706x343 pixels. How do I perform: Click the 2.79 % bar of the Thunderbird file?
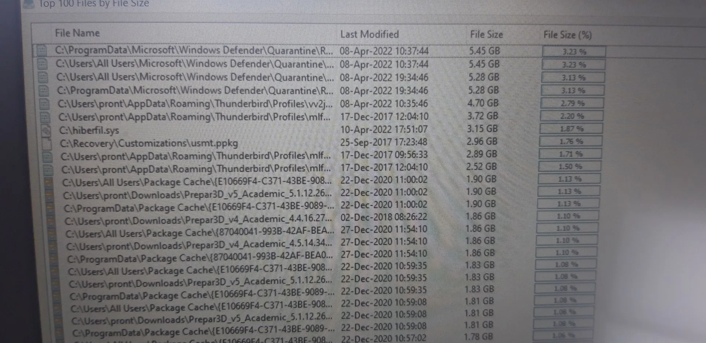coord(572,103)
